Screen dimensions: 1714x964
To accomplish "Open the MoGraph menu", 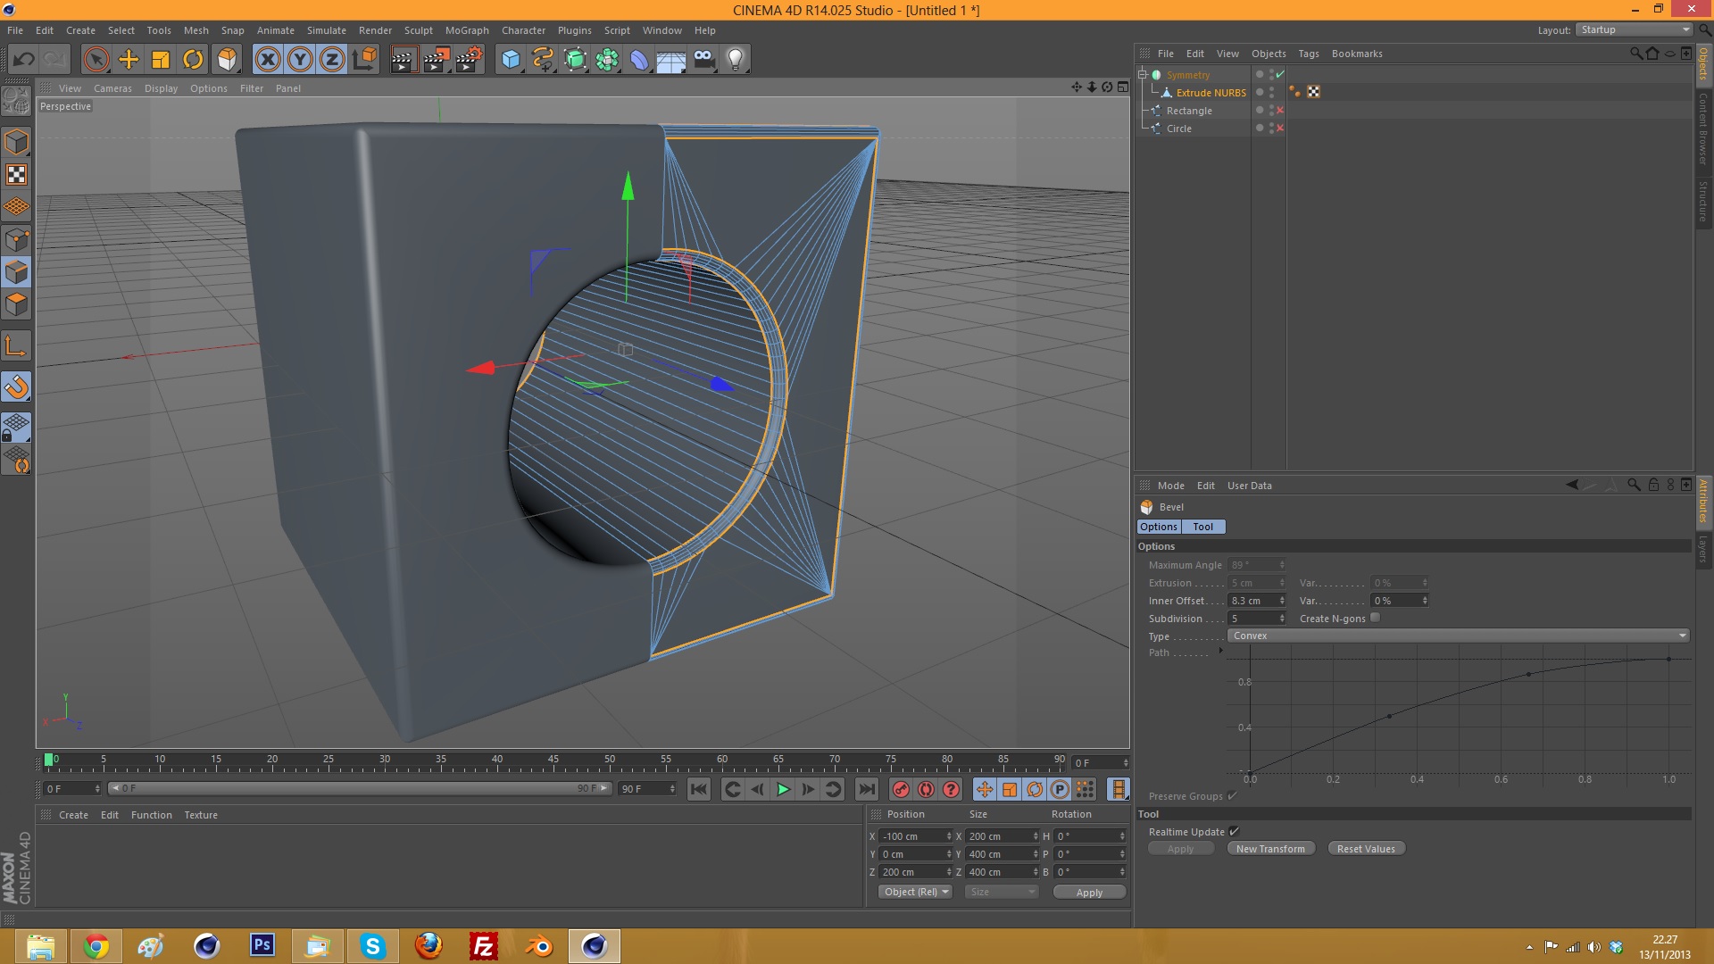I will [x=467, y=30].
